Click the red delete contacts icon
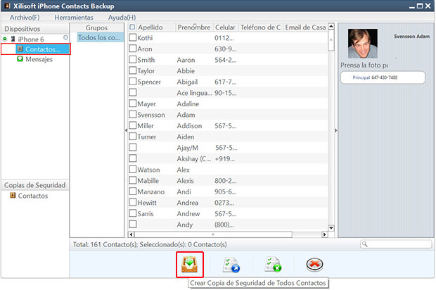Screen dimensions: 436x290 (314, 264)
